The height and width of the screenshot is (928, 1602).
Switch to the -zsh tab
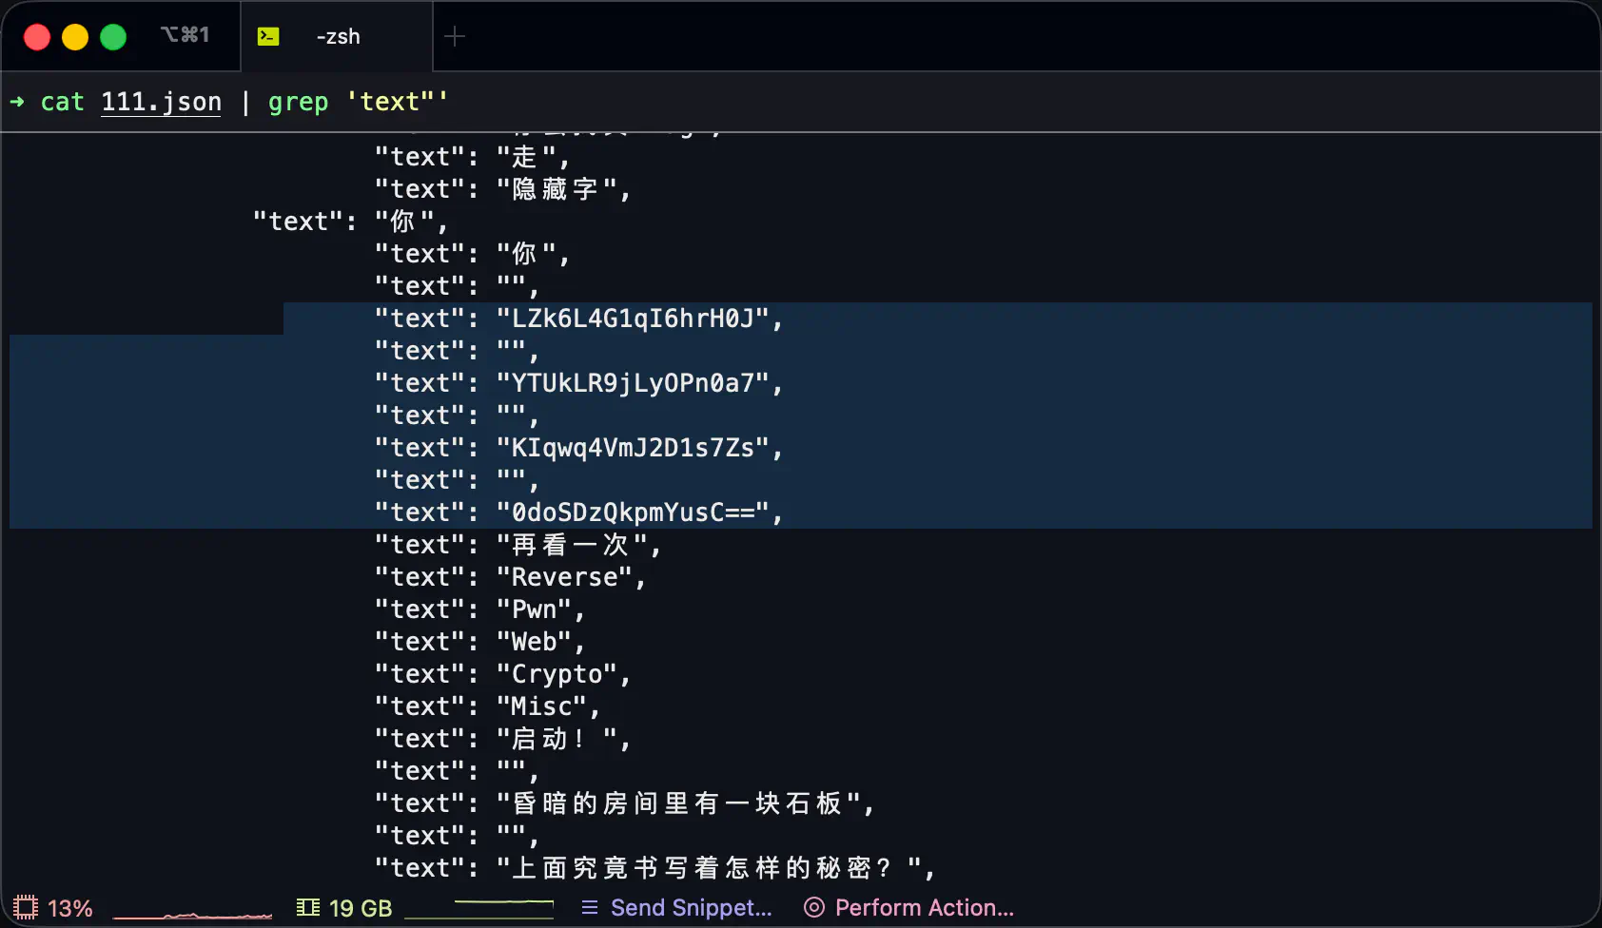[x=338, y=36]
